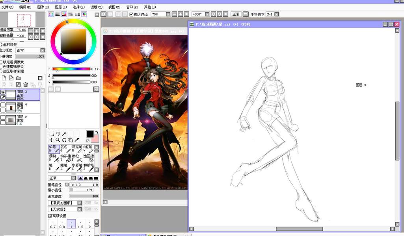Viewport: 404px width, 236px height.
Task: Enable 选区取样来源 option
Action: [x=1, y=71]
